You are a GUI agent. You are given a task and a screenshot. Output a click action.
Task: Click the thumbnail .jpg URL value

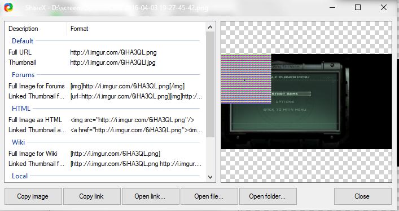tap(113, 62)
